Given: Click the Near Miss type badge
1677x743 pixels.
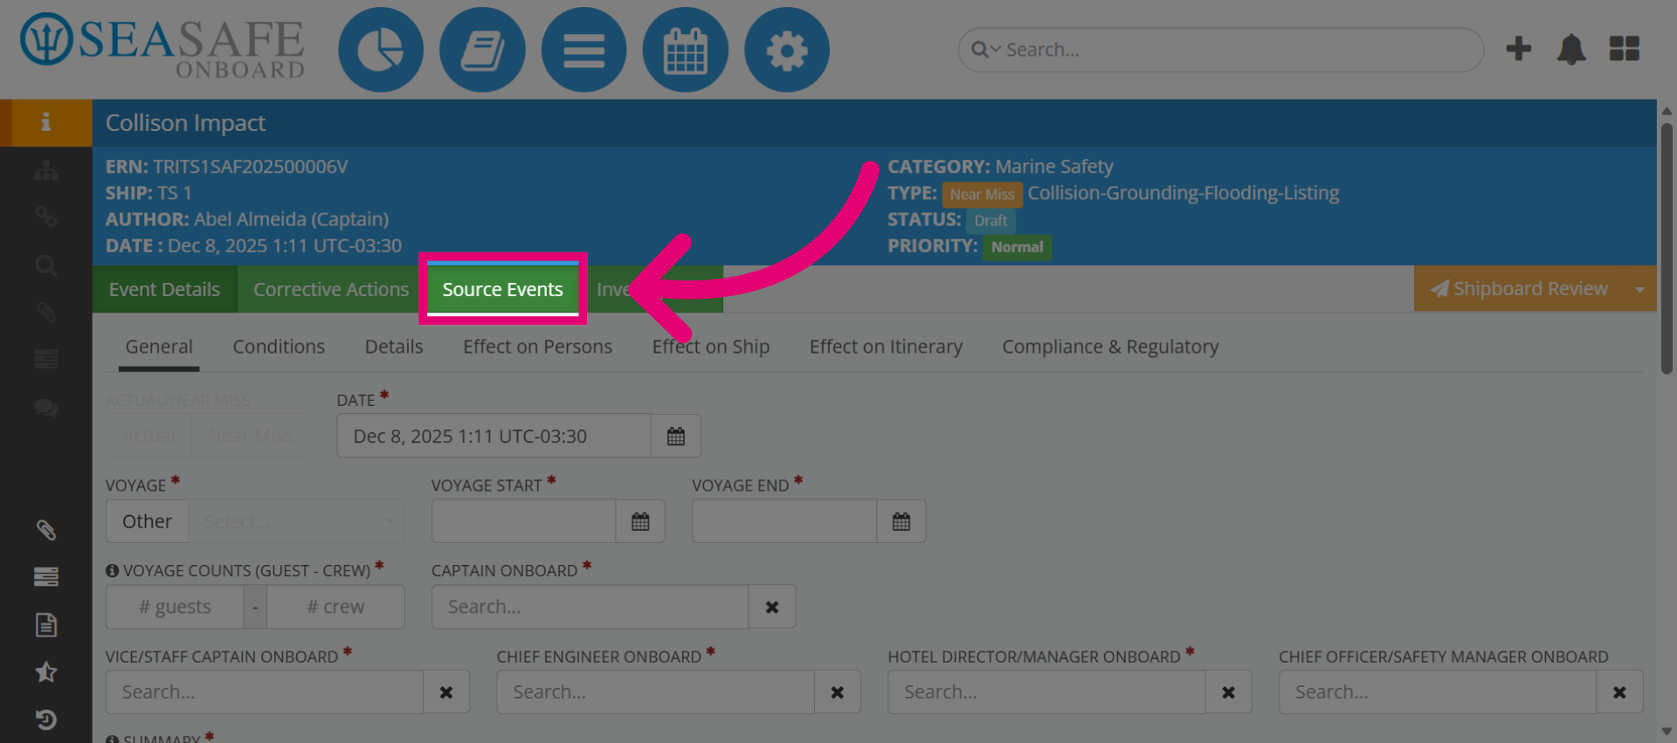Looking at the screenshot, I should pyautogui.click(x=982, y=194).
